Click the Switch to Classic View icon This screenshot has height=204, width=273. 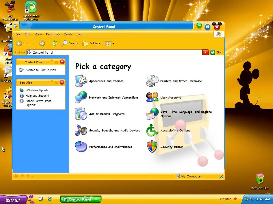tap(21, 70)
